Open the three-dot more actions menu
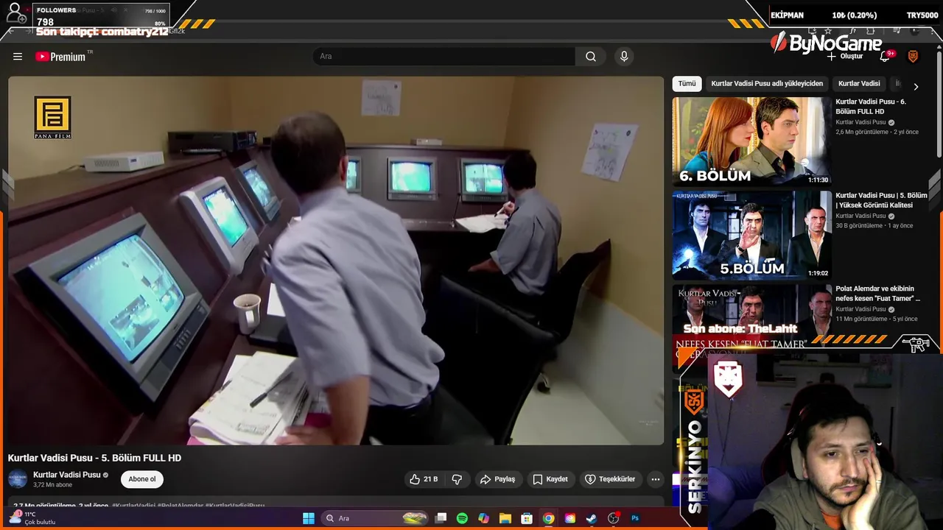943x530 pixels. 655,479
